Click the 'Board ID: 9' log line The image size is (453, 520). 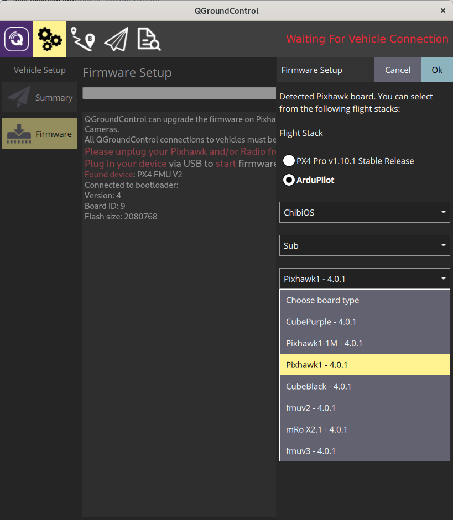pos(105,206)
